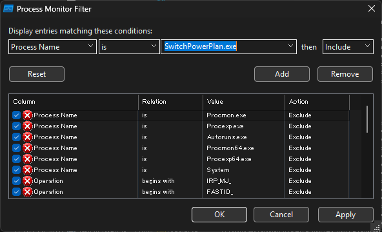Click Exclude action in the FASTIO_ row
Image resolution: width=382 pixels, height=232 pixels.
tap(300, 191)
